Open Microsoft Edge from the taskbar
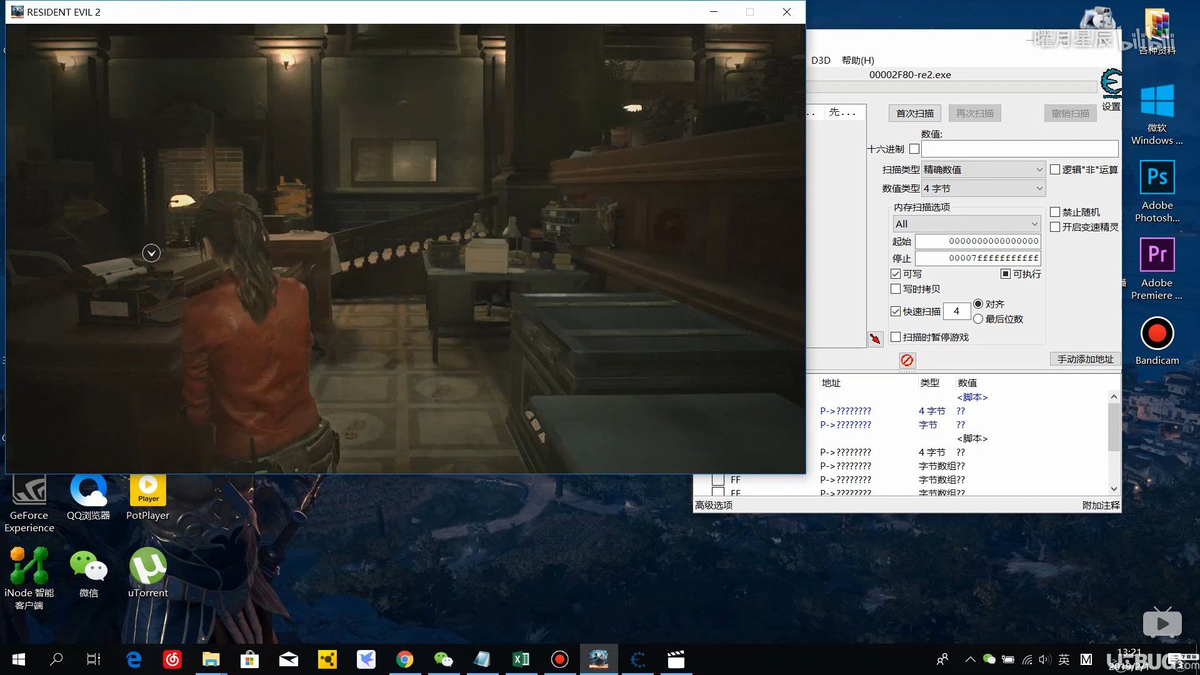Screen dimensions: 1200x675 point(134,659)
